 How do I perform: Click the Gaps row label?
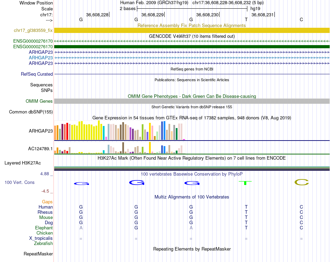[x=47, y=202]
